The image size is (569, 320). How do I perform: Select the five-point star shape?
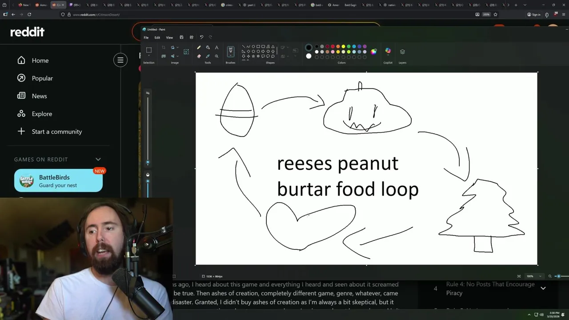(253, 56)
